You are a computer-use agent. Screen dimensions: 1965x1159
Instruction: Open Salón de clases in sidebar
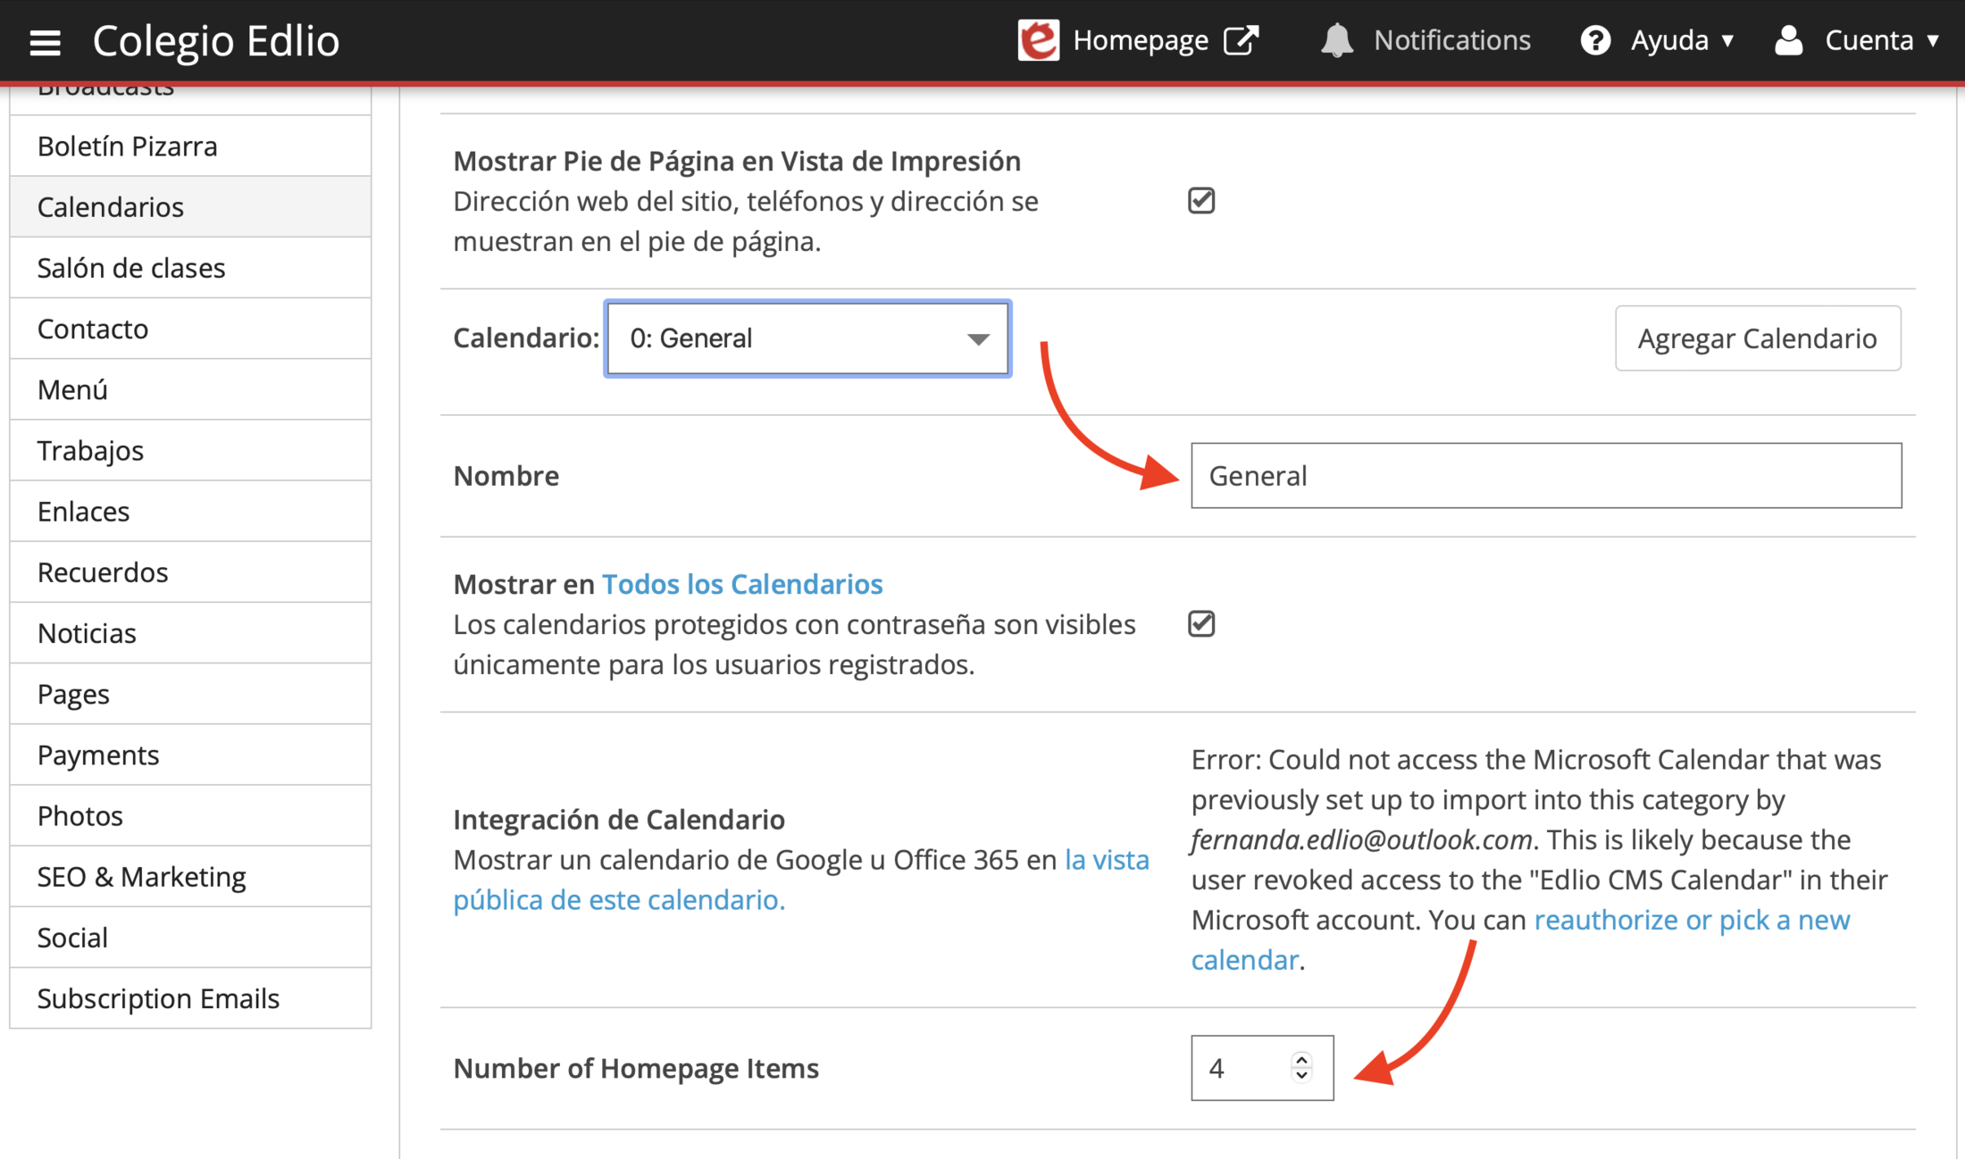(130, 268)
